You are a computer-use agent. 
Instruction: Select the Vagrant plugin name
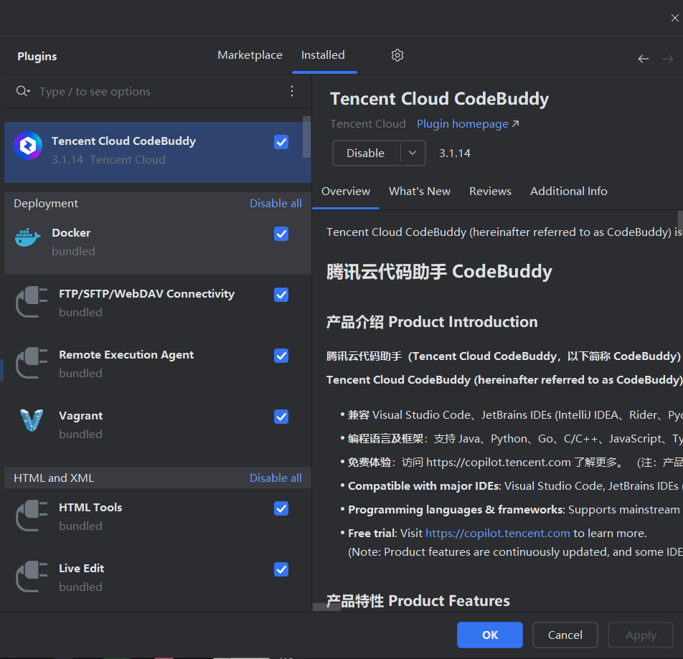pos(80,416)
